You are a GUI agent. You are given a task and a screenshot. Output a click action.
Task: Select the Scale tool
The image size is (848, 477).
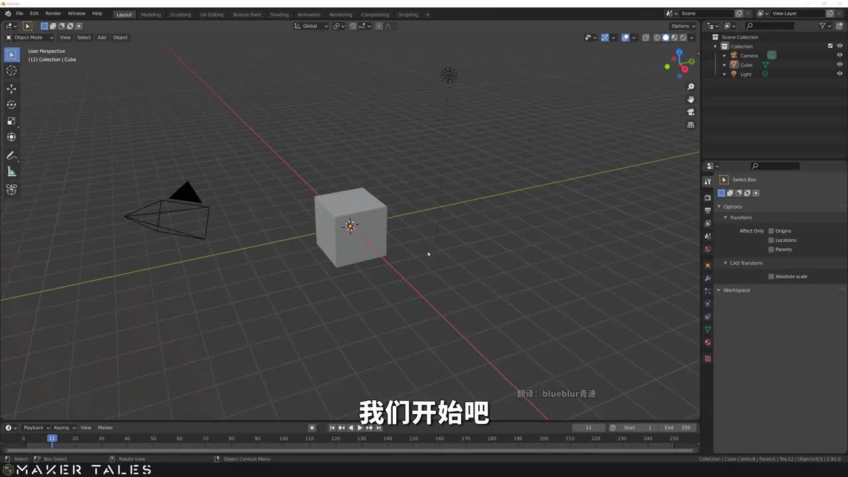point(11,121)
